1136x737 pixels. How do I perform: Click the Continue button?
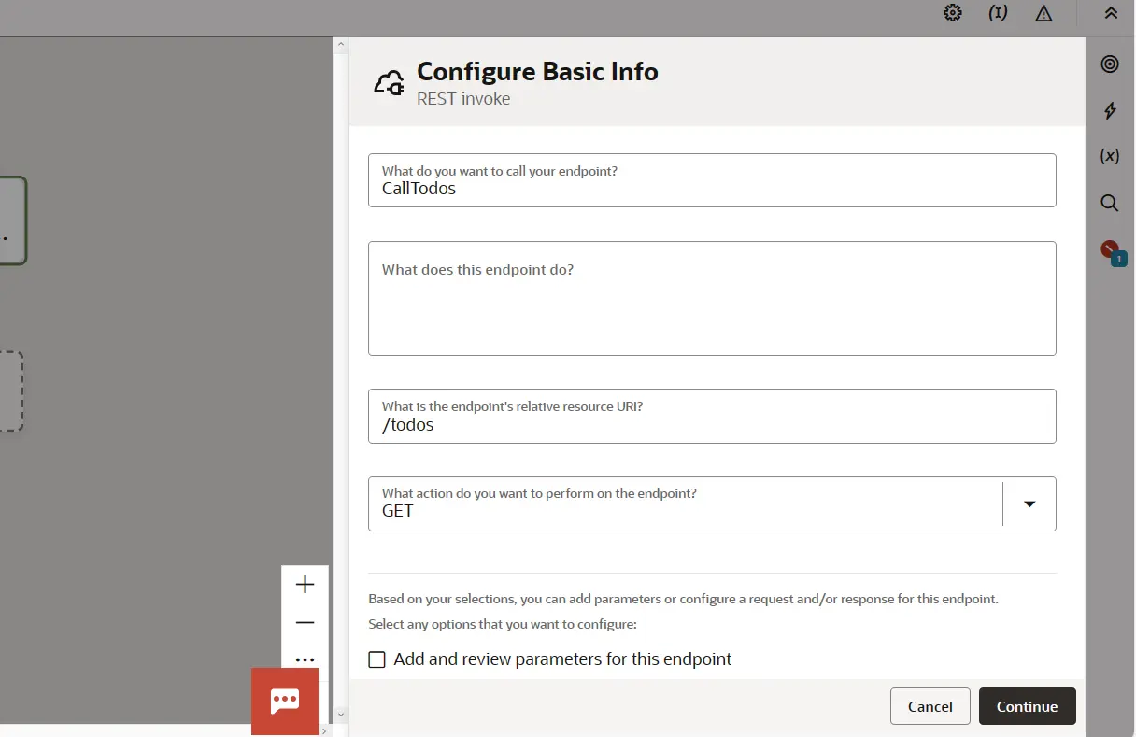point(1027,706)
